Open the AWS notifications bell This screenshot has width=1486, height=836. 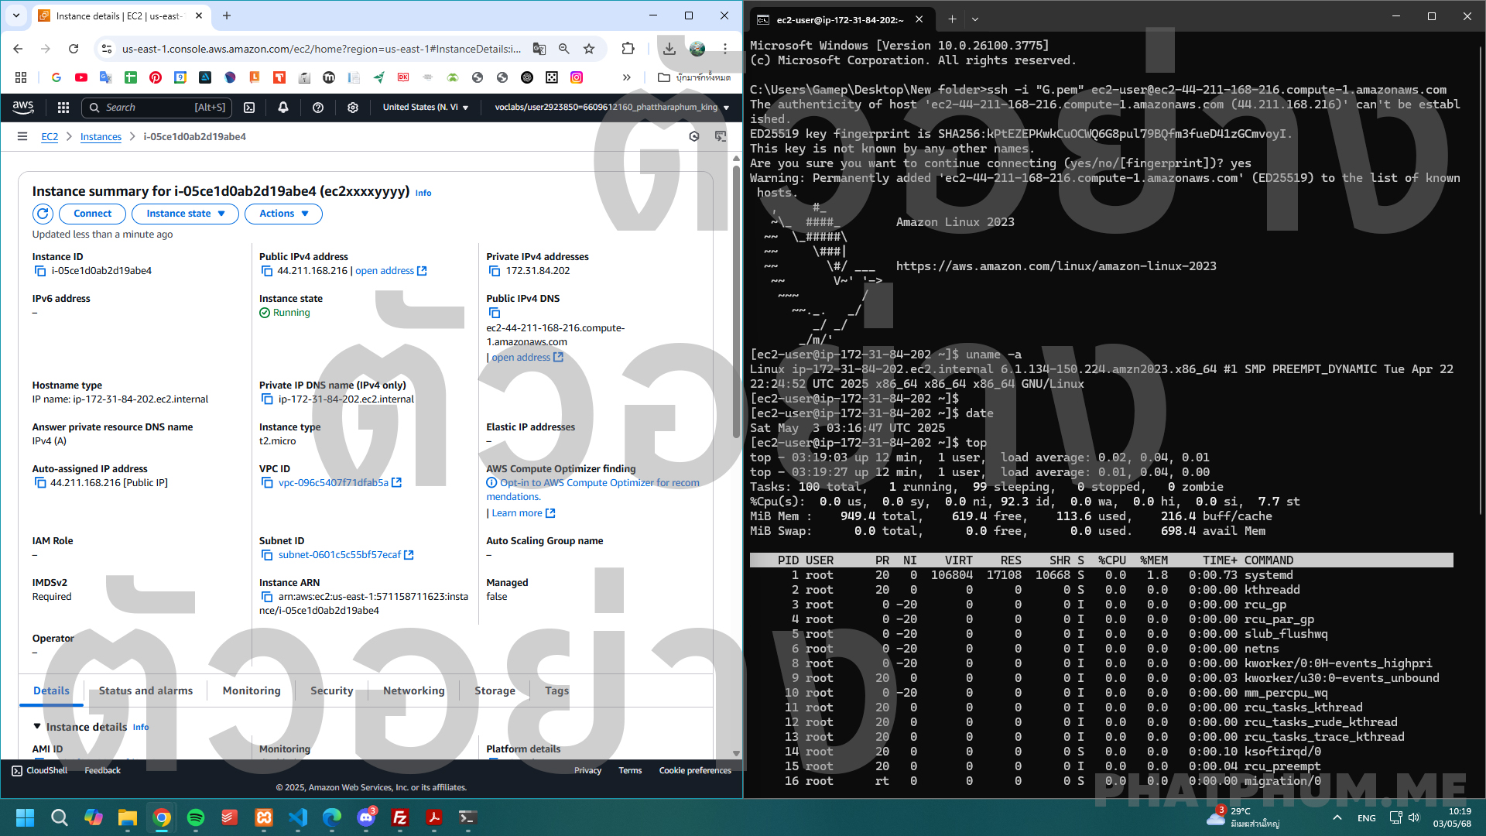click(x=283, y=108)
